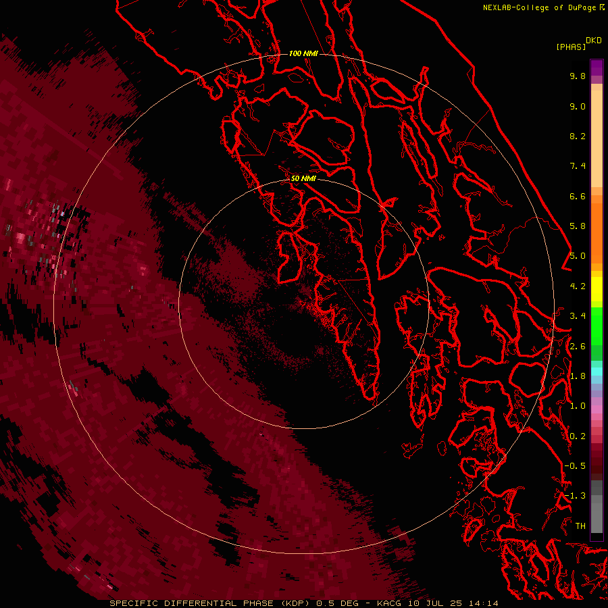608x608 pixels.
Task: Click the TH label at the scale bottom
Action: [x=580, y=526]
